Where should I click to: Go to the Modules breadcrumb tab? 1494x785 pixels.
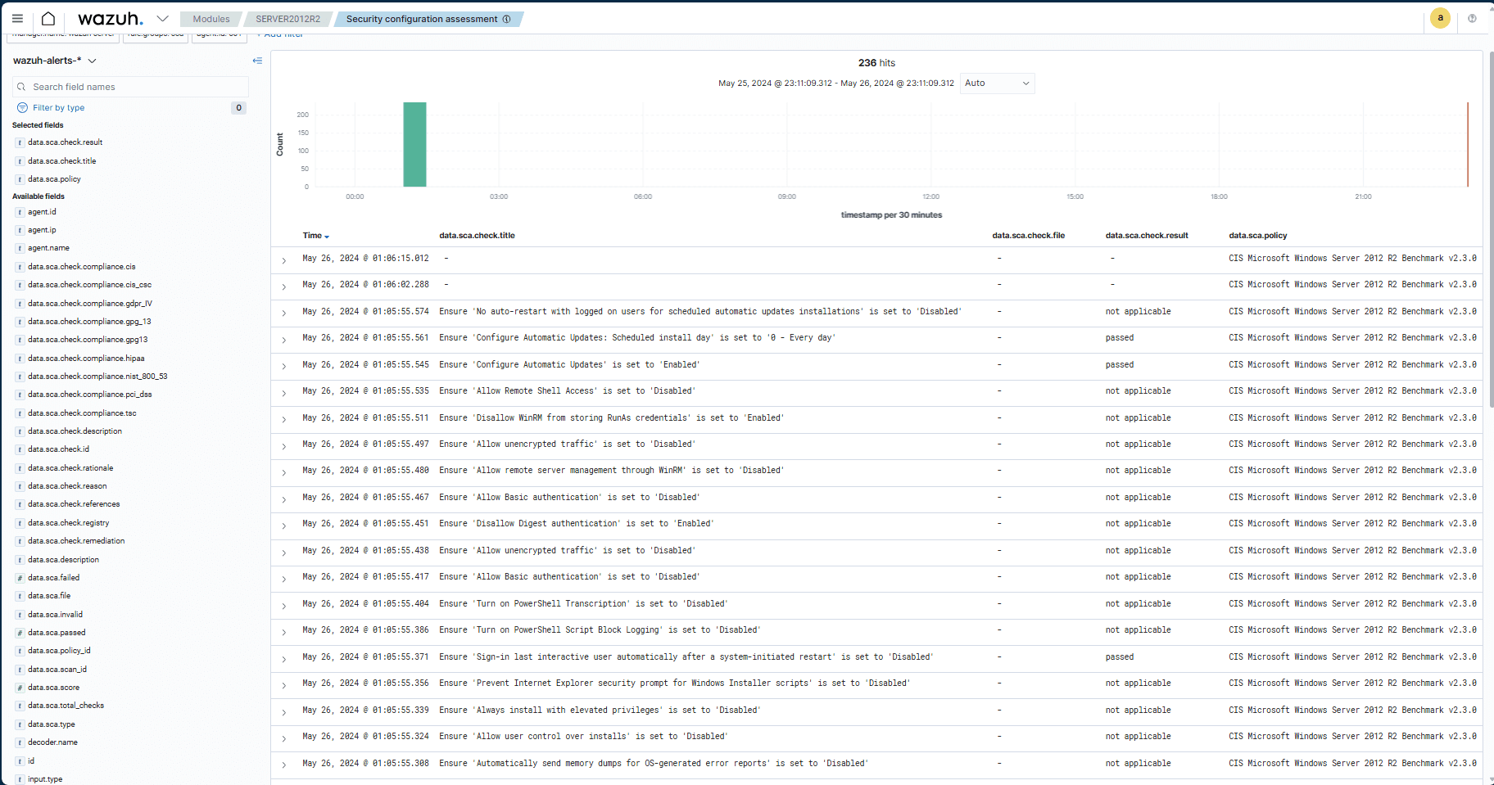tap(211, 19)
